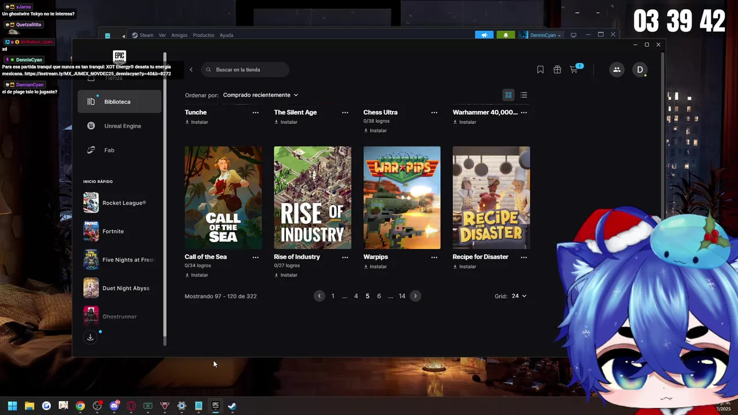Click the Epic Games logo
The height and width of the screenshot is (415, 738).
[x=119, y=56]
